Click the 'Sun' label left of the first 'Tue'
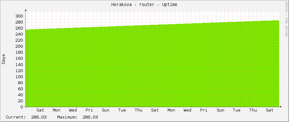The image size is (289, 122). coord(106,110)
